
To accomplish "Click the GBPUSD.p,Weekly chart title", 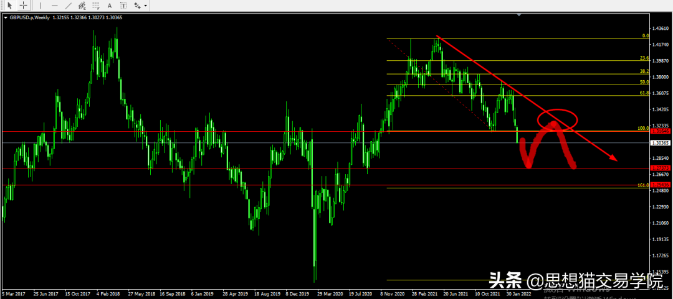I will coord(30,17).
